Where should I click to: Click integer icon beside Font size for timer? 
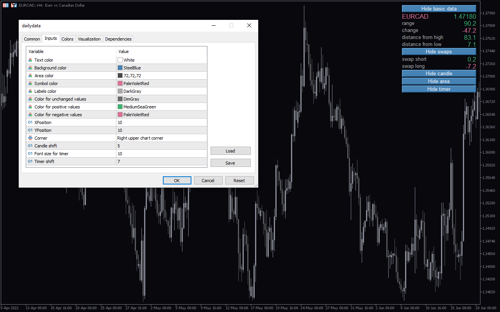(30, 154)
